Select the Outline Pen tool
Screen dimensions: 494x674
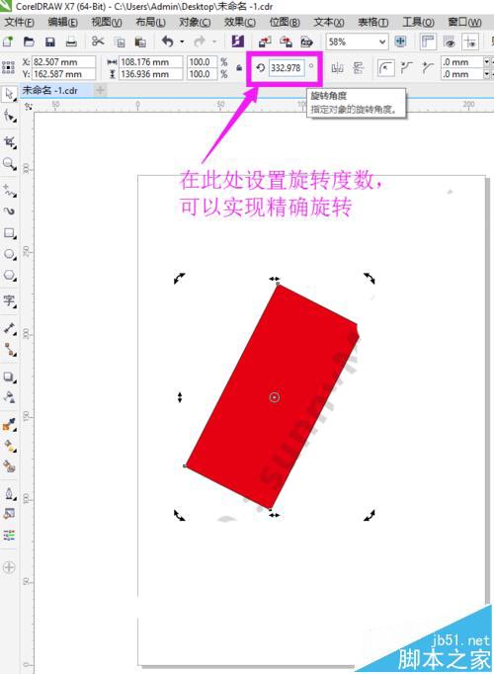[9, 493]
